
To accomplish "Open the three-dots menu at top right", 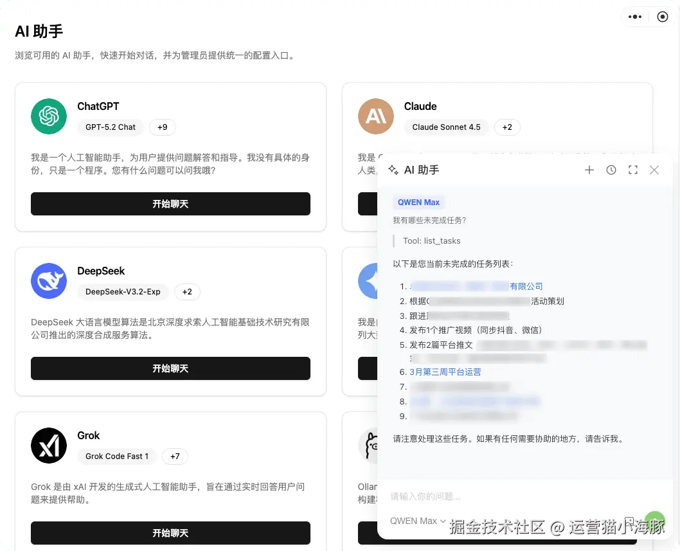I will pos(635,17).
